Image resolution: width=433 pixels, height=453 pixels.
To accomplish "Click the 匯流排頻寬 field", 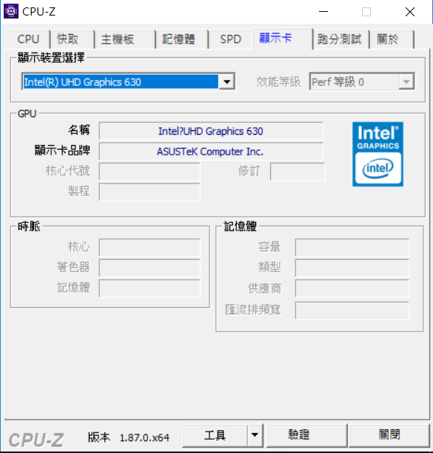I will (352, 310).
